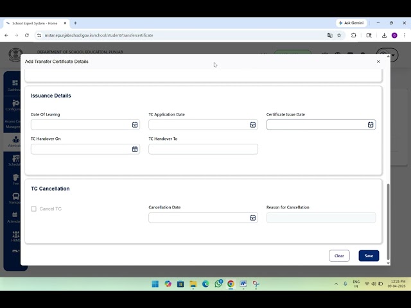Image resolution: width=411 pixels, height=308 pixels.
Task: Close the Add Transfer Certificate dialog
Action: [378, 62]
